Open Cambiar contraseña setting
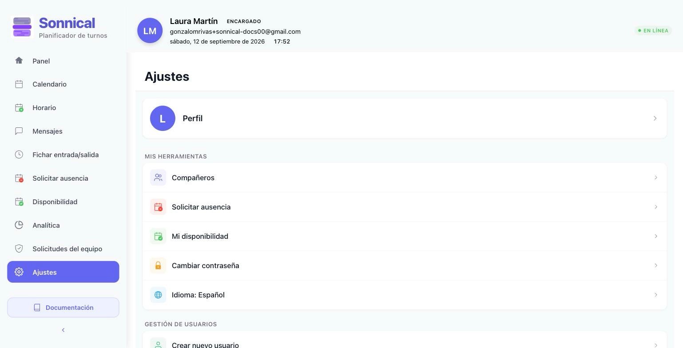The image size is (683, 348). click(x=405, y=265)
